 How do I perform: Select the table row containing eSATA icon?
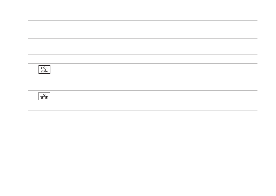click(143, 77)
